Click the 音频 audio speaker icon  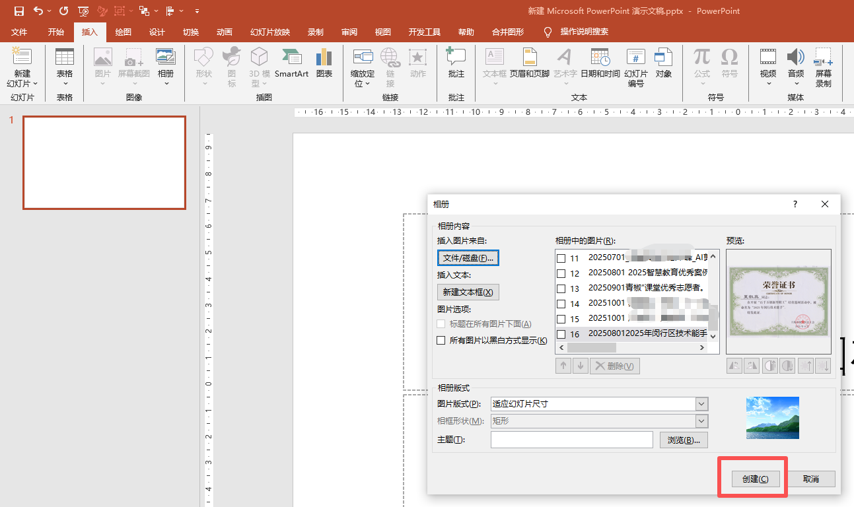click(796, 57)
